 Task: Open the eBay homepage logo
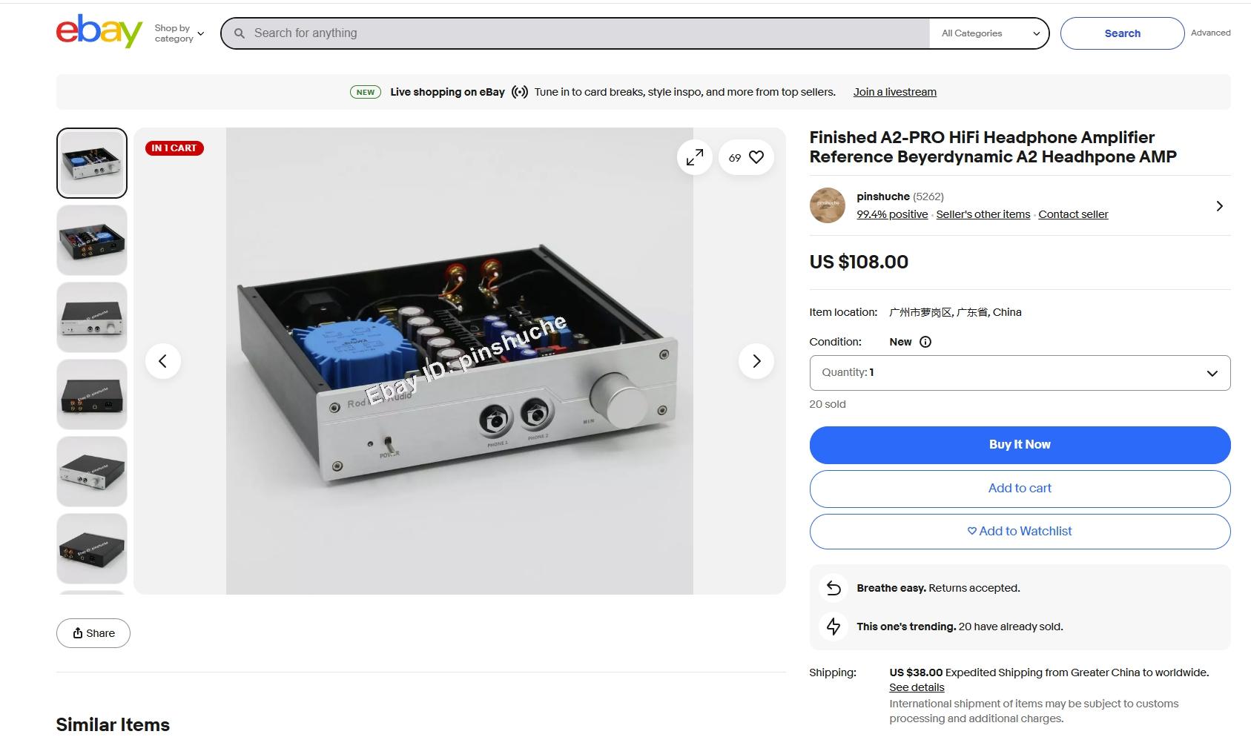pyautogui.click(x=99, y=32)
